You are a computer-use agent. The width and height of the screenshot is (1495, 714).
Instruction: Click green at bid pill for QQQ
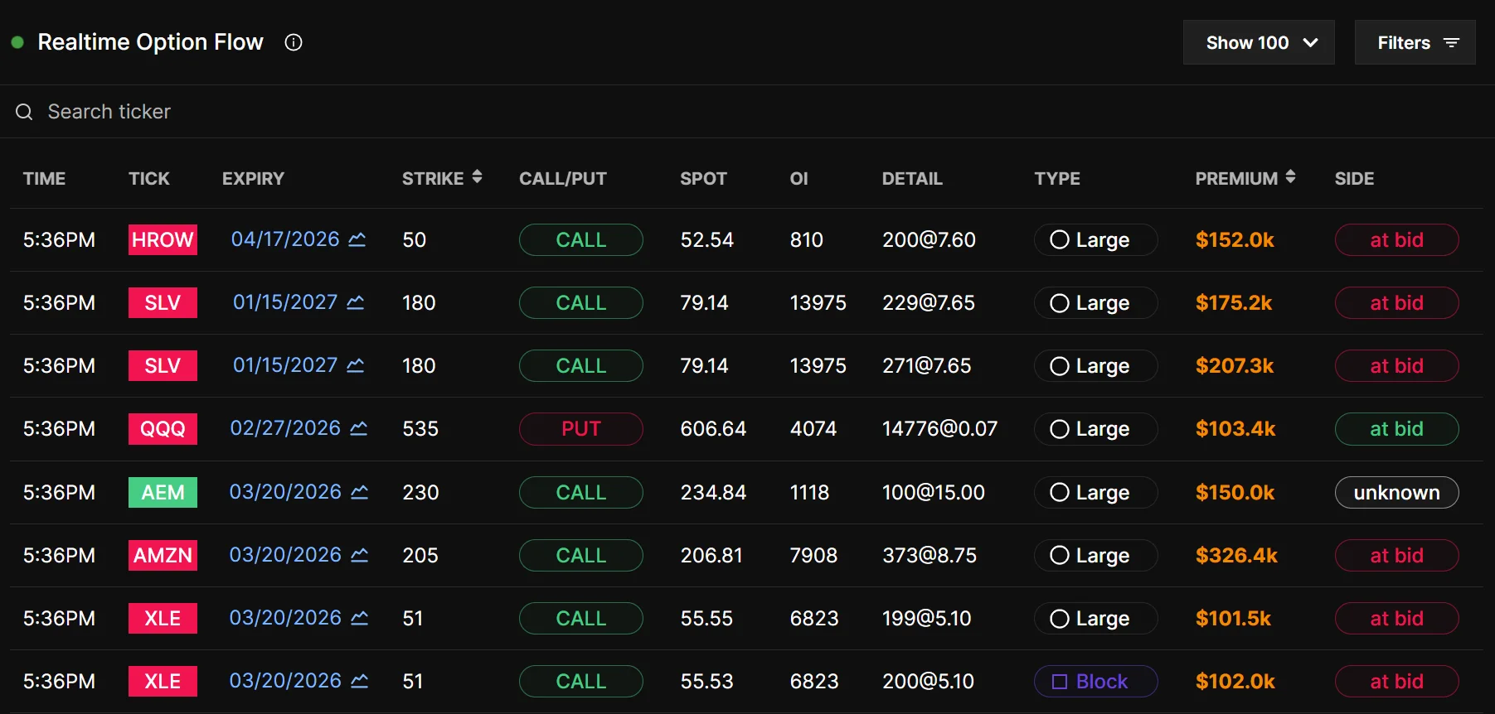(1397, 429)
